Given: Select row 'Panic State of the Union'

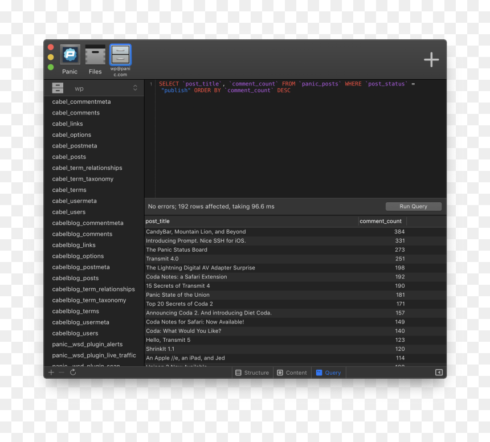Looking at the screenshot, I should pyautogui.click(x=295, y=295).
